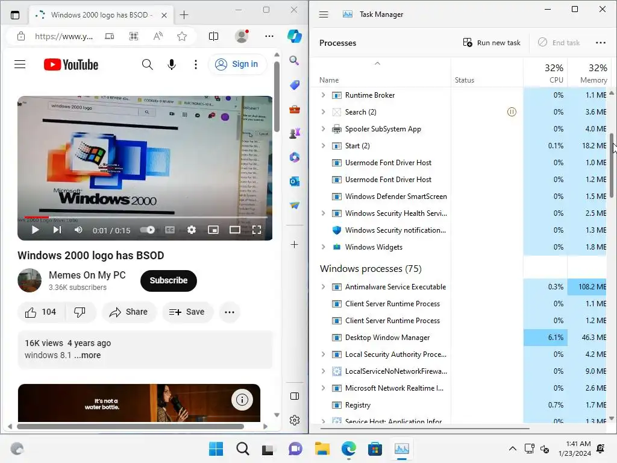Open Edge split screen icon
The height and width of the screenshot is (463, 617).
pos(213,37)
